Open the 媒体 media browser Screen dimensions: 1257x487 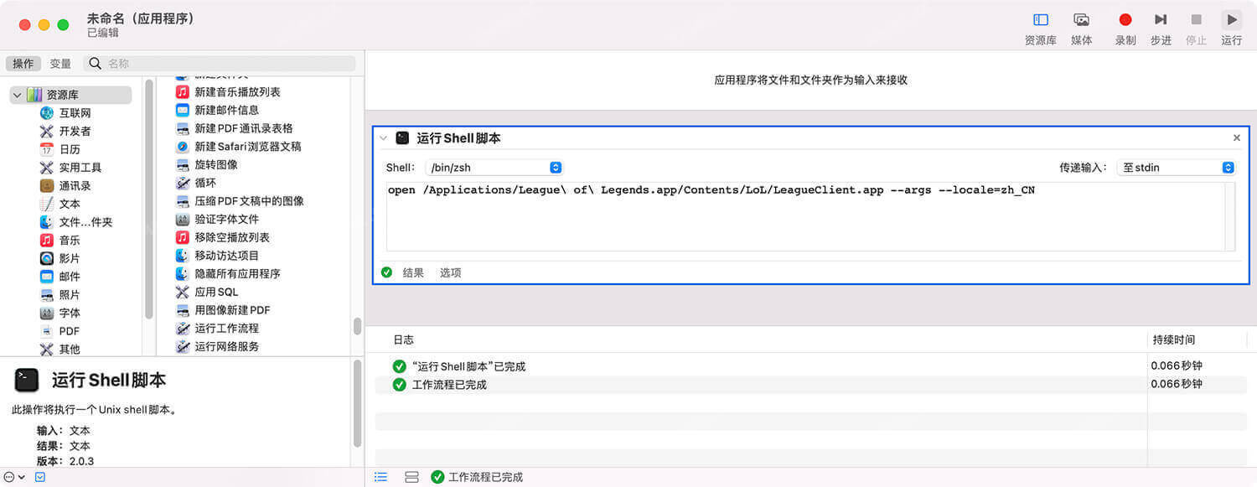pyautogui.click(x=1081, y=19)
